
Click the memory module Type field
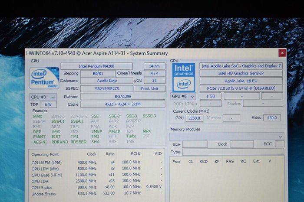233,152
